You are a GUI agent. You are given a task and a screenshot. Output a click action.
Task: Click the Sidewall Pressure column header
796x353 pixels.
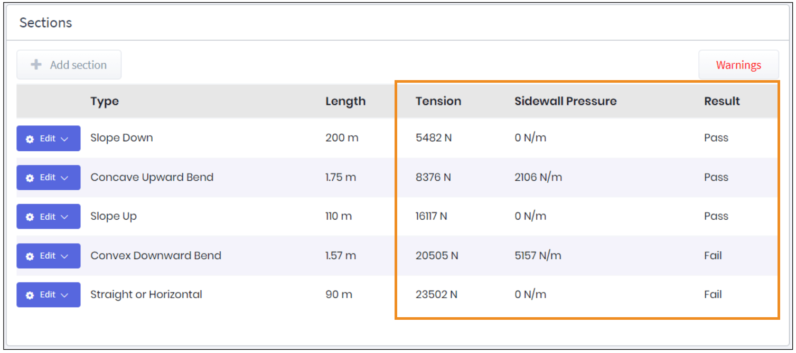click(565, 101)
